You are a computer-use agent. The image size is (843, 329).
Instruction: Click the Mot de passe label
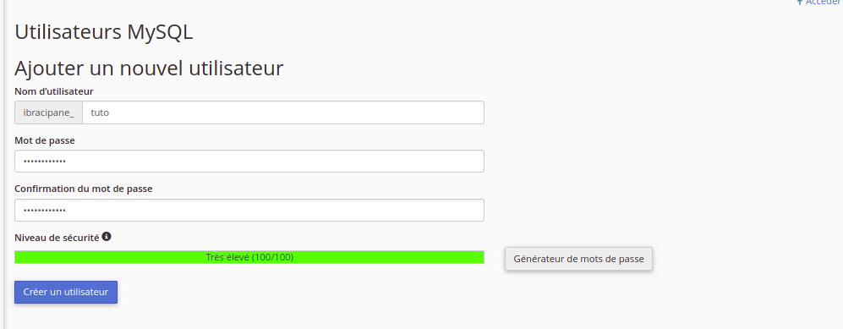(45, 140)
